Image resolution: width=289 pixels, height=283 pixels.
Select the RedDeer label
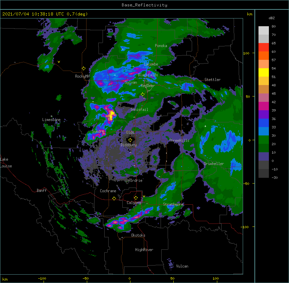pyautogui.click(x=148, y=86)
